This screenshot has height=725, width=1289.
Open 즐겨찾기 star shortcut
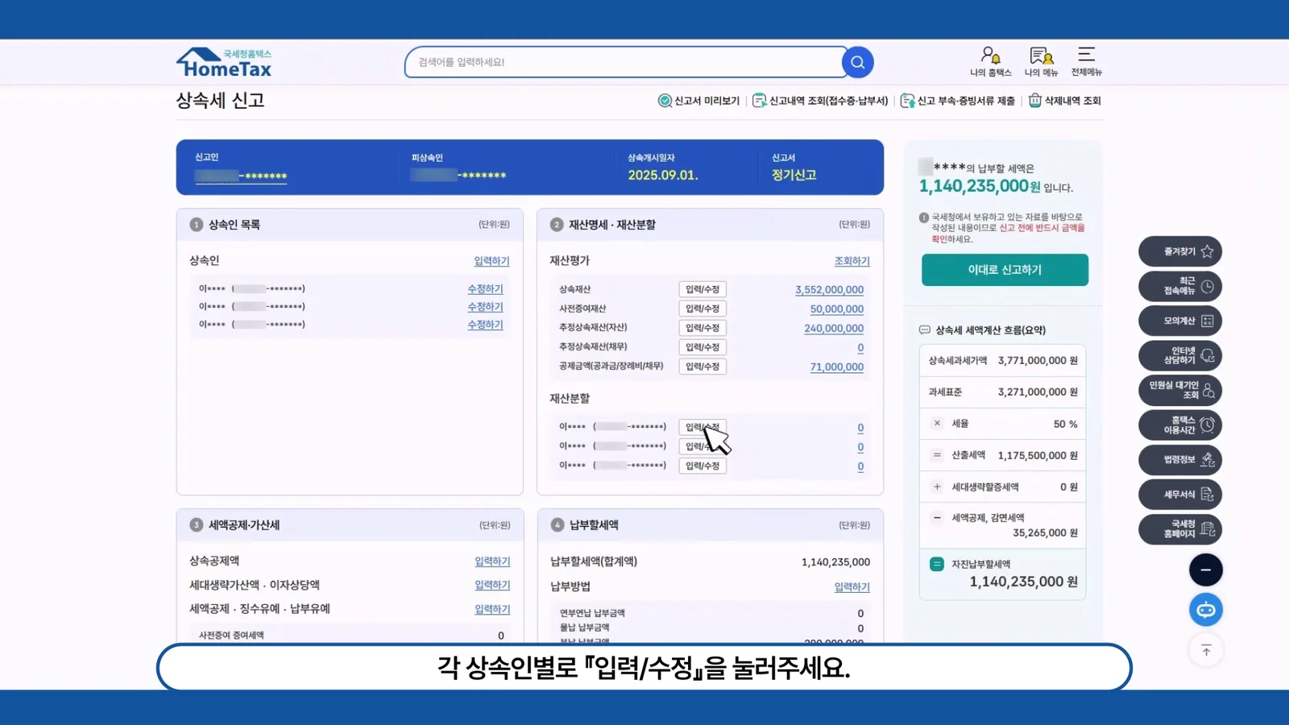coord(1180,251)
